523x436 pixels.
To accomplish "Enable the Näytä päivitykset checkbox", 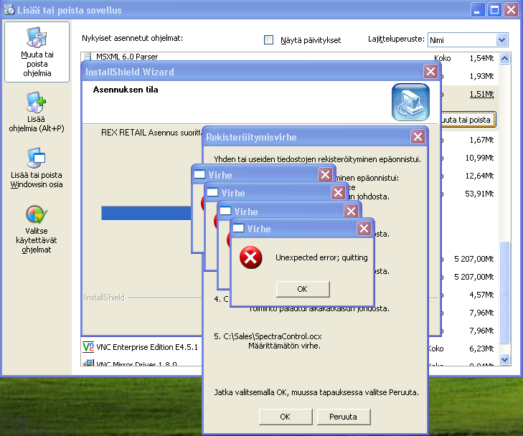I will coord(269,40).
